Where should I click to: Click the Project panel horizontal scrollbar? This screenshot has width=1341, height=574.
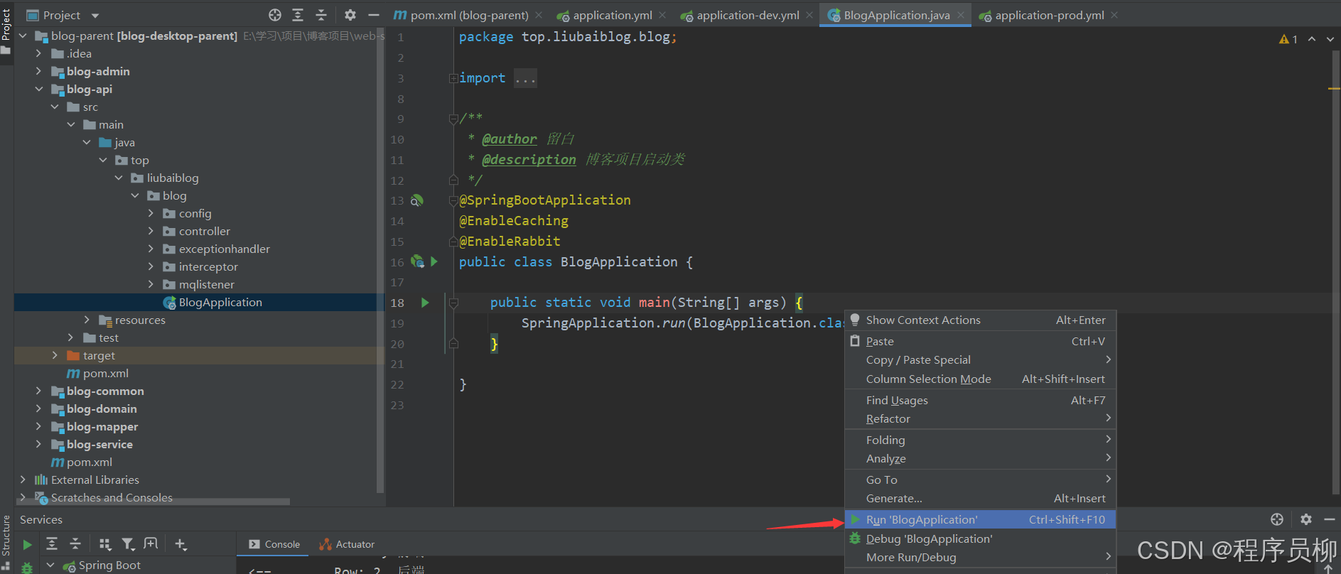point(154,502)
